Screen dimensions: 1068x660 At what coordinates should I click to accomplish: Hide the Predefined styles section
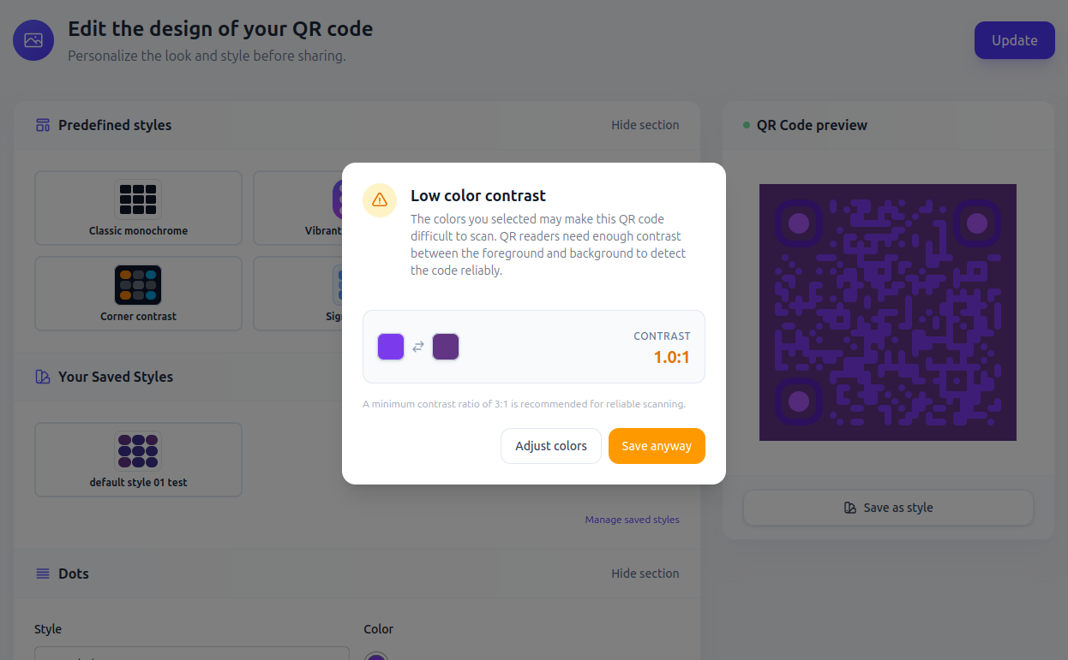tap(645, 125)
